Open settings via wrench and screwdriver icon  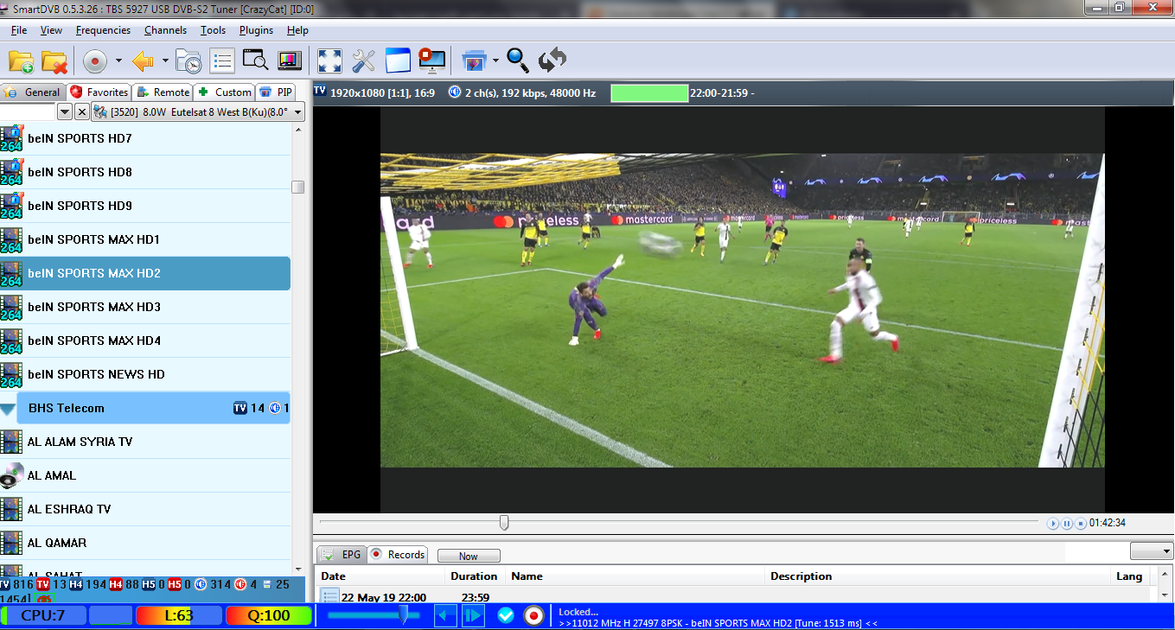tap(363, 61)
